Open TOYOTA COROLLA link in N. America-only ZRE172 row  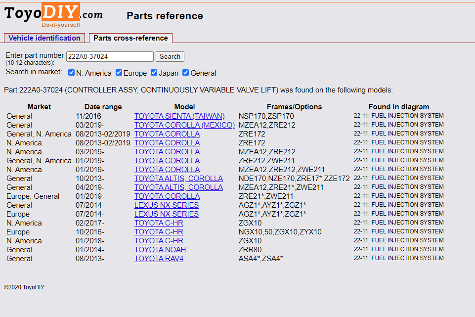click(167, 143)
